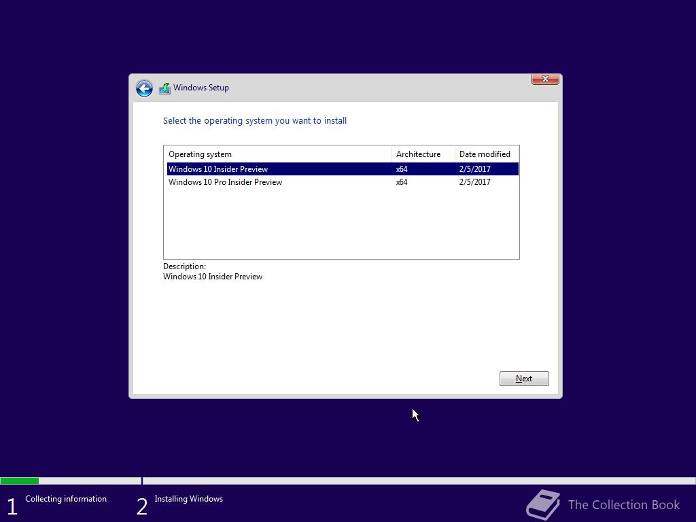
Task: Click Next to continue installation
Action: [524, 379]
